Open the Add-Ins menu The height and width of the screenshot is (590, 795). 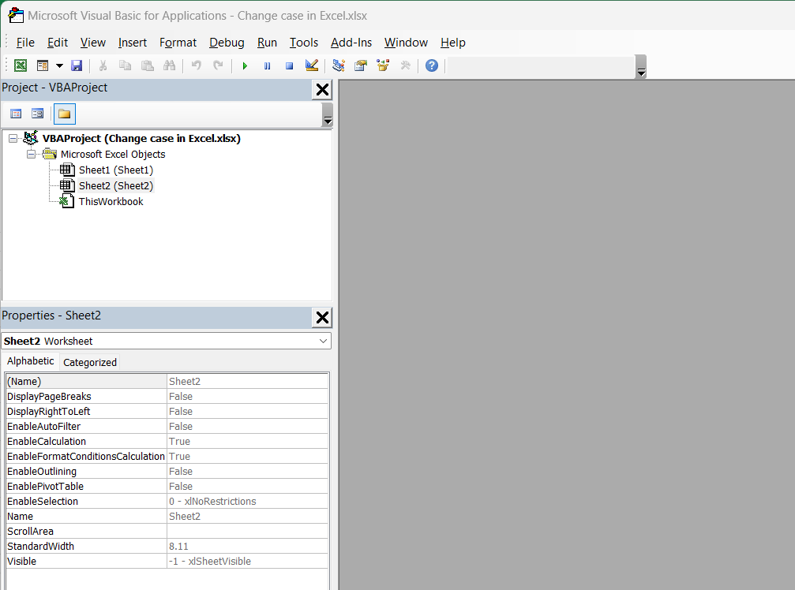point(351,43)
